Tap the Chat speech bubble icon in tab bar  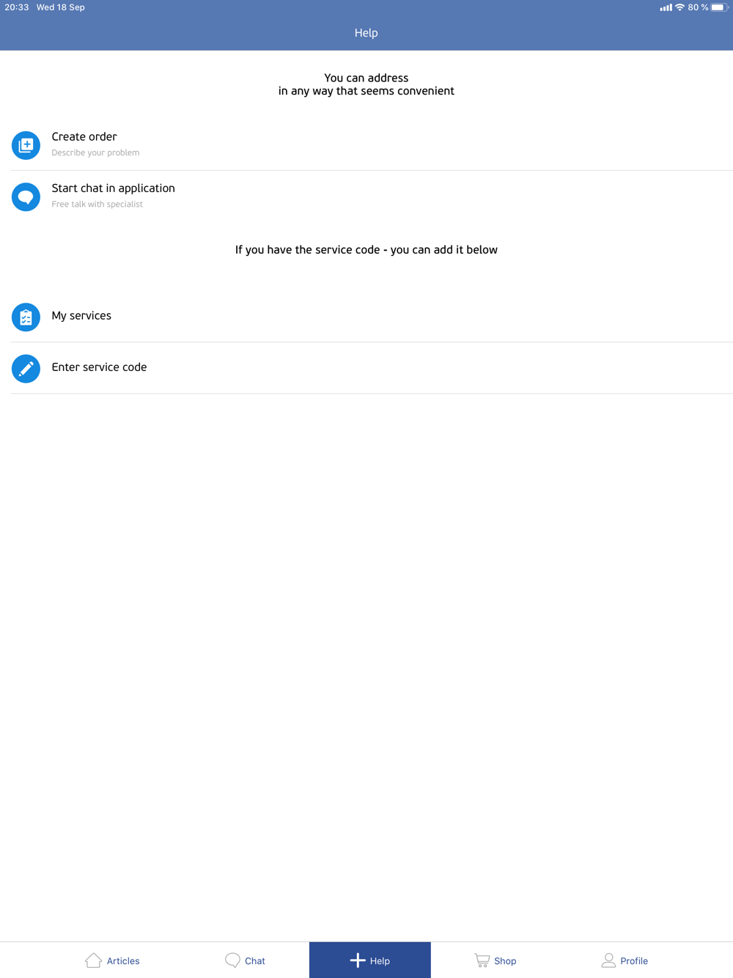click(232, 960)
